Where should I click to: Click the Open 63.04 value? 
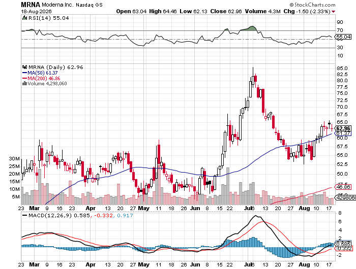131,11
